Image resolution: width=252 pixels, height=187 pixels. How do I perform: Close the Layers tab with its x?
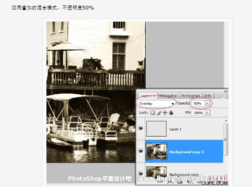(154, 96)
